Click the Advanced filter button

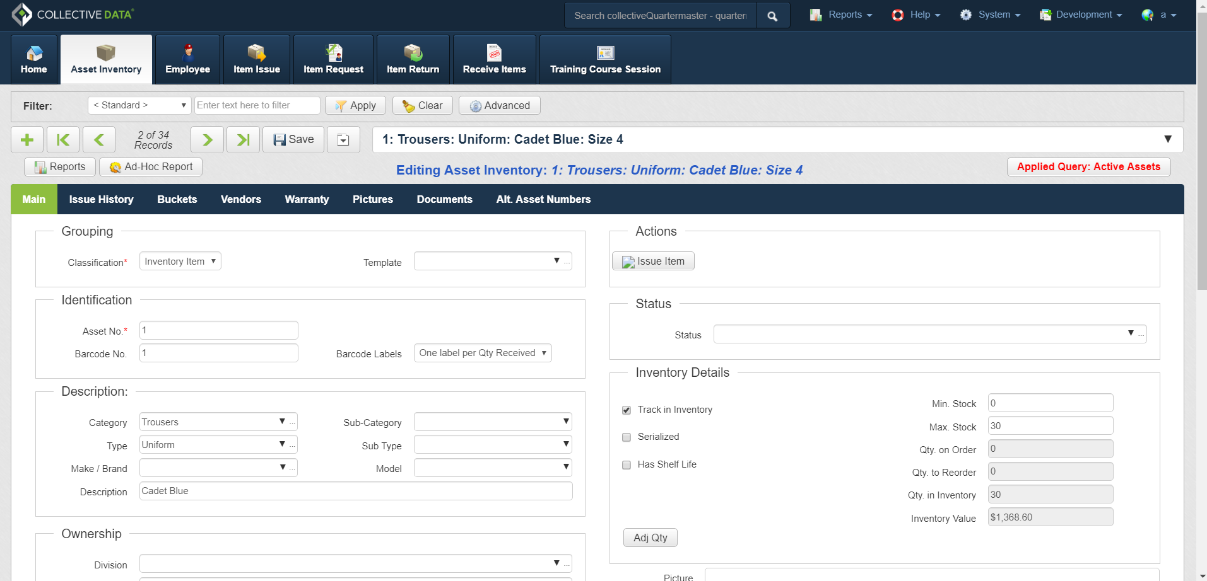point(499,105)
